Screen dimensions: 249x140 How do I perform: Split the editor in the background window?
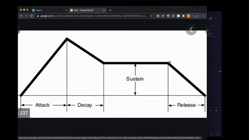tap(210, 19)
